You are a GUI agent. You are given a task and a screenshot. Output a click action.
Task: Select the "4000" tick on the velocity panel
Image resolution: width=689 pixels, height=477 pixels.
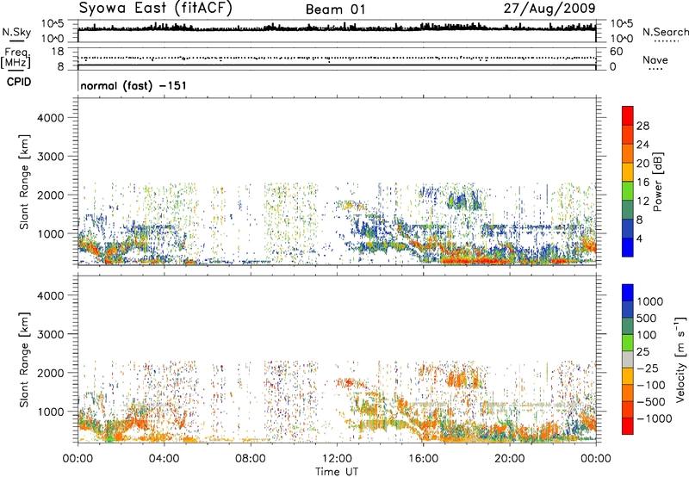pyautogui.click(x=51, y=295)
